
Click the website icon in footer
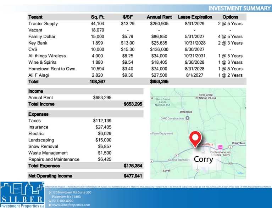(x=50, y=205)
